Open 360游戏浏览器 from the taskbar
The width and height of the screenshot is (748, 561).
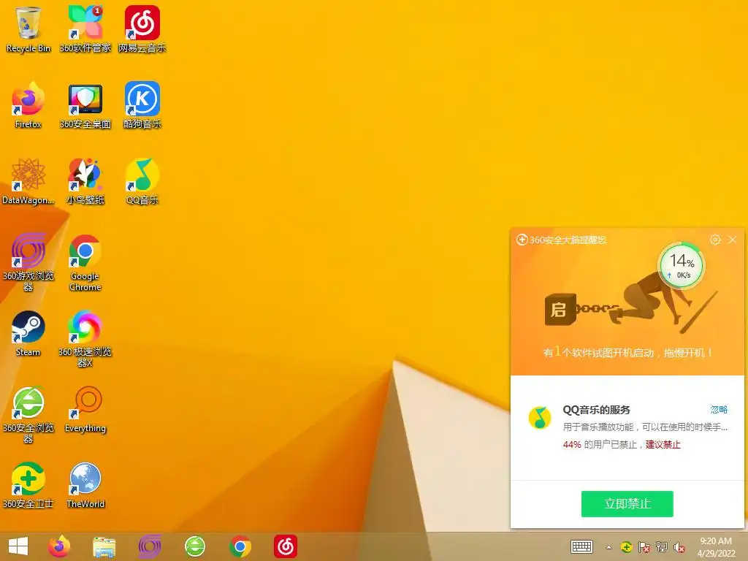pyautogui.click(x=149, y=546)
